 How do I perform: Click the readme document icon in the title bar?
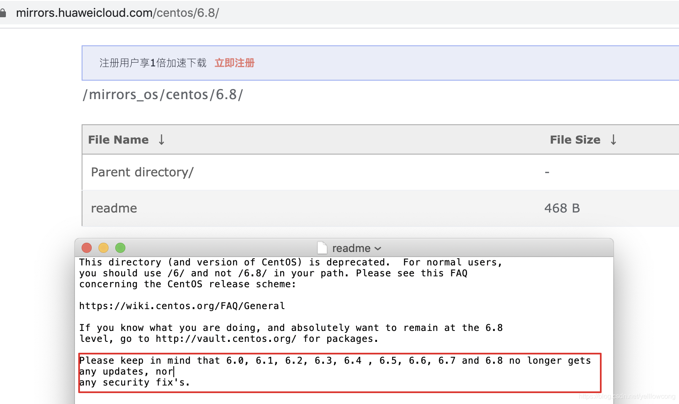[322, 248]
